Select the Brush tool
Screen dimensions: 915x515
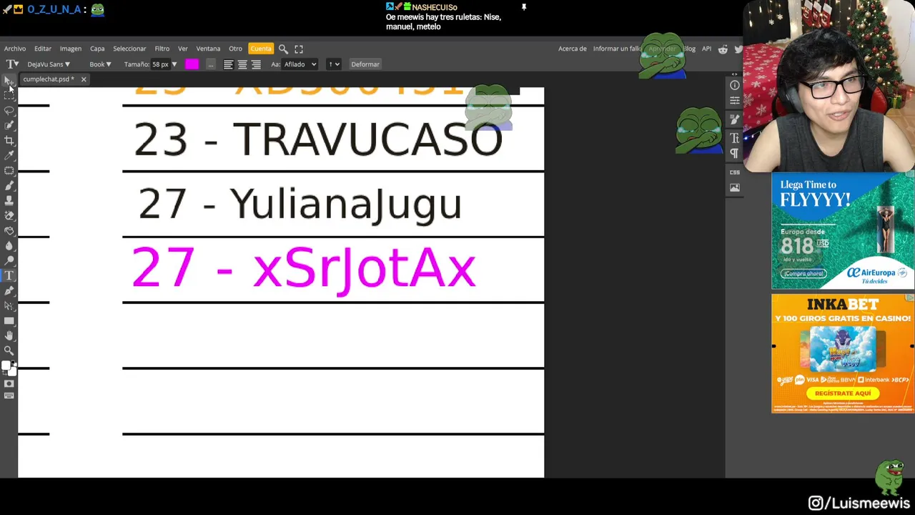click(9, 186)
